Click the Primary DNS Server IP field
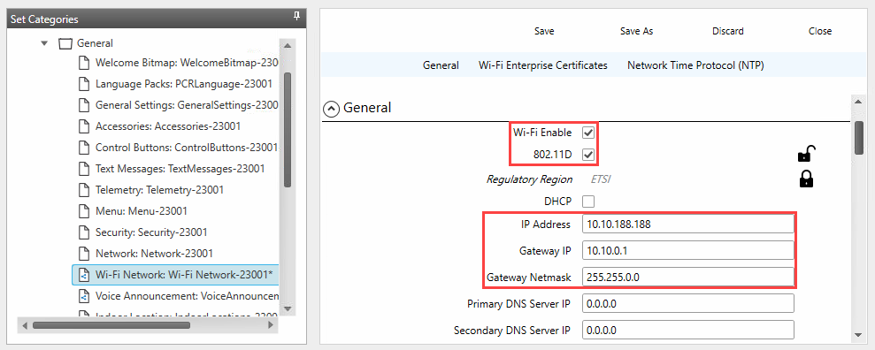The width and height of the screenshot is (875, 350). pos(687,304)
